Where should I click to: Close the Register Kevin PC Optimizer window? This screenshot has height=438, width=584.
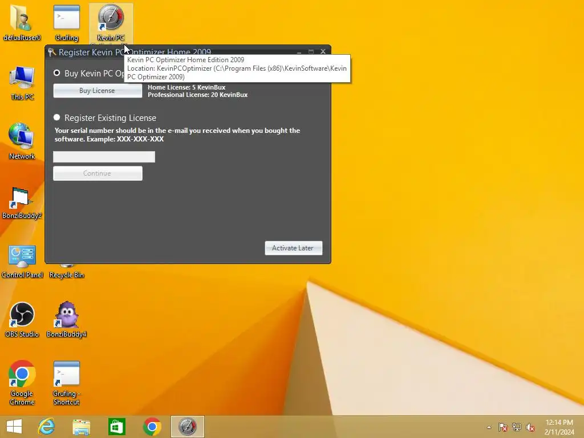point(323,51)
